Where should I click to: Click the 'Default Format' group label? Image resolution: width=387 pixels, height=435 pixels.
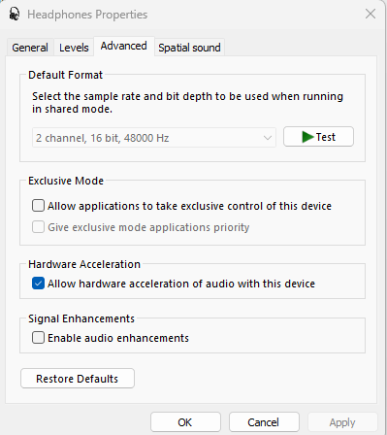(x=65, y=75)
